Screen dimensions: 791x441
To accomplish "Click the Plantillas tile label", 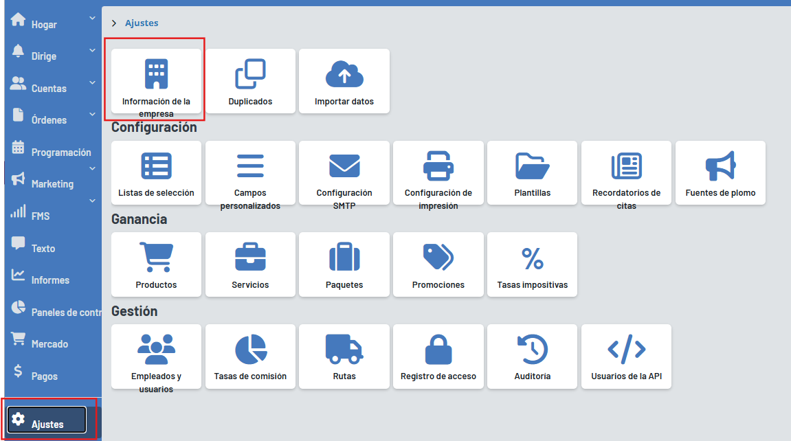I will 532,193.
